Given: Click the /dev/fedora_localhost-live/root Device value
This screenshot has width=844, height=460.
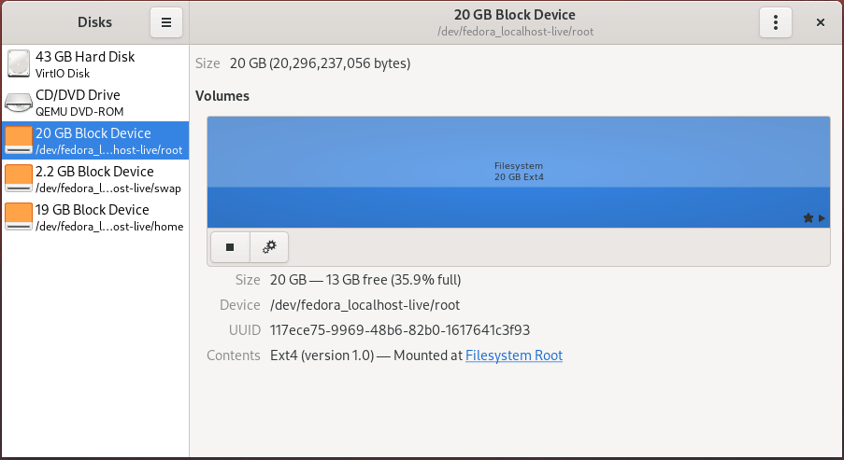Looking at the screenshot, I should (365, 305).
